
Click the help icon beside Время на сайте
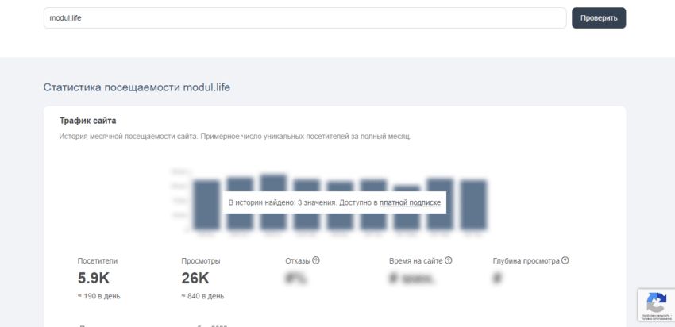[449, 260]
